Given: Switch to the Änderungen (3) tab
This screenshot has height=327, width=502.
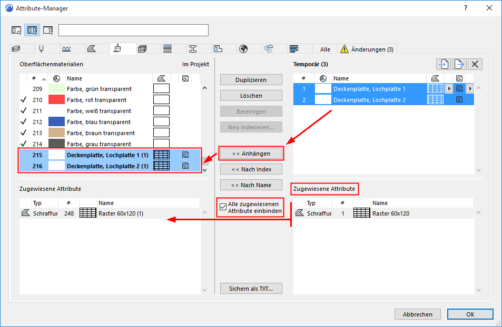Looking at the screenshot, I should pos(368,49).
